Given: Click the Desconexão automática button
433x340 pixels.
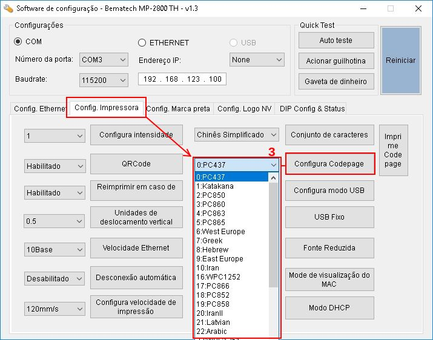Looking at the screenshot, I should click(136, 277).
